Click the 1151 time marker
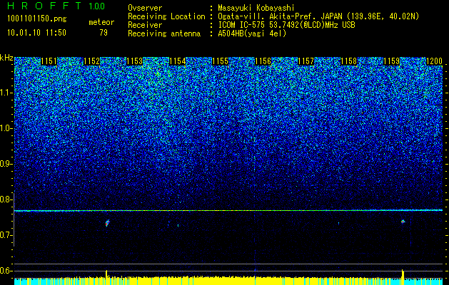Image resolution: width=449 pixels, height=285 pixels. coord(49,61)
